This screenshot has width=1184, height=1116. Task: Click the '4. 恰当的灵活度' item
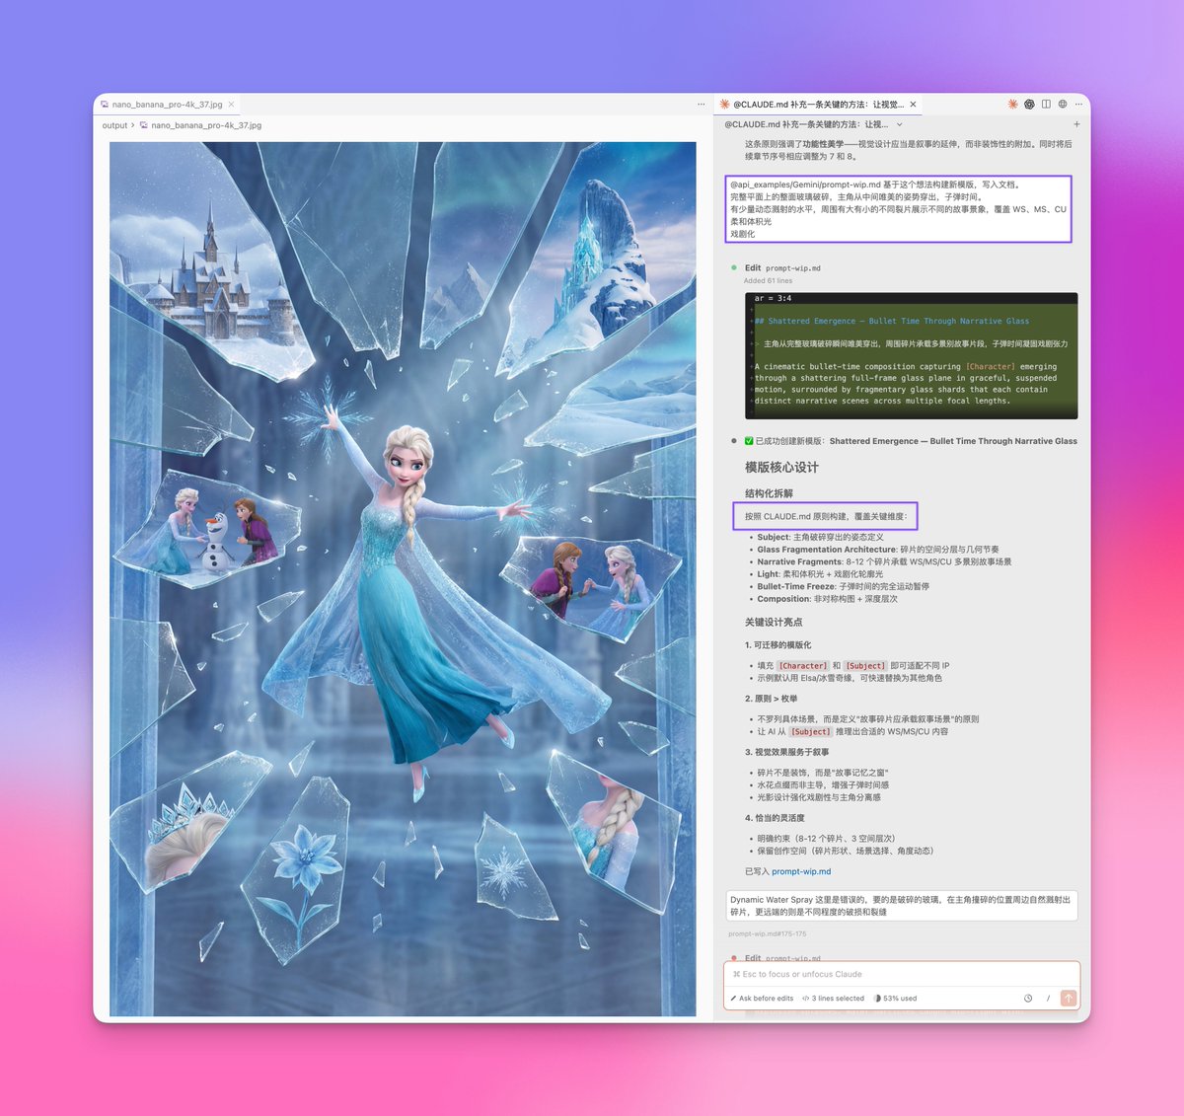click(775, 818)
